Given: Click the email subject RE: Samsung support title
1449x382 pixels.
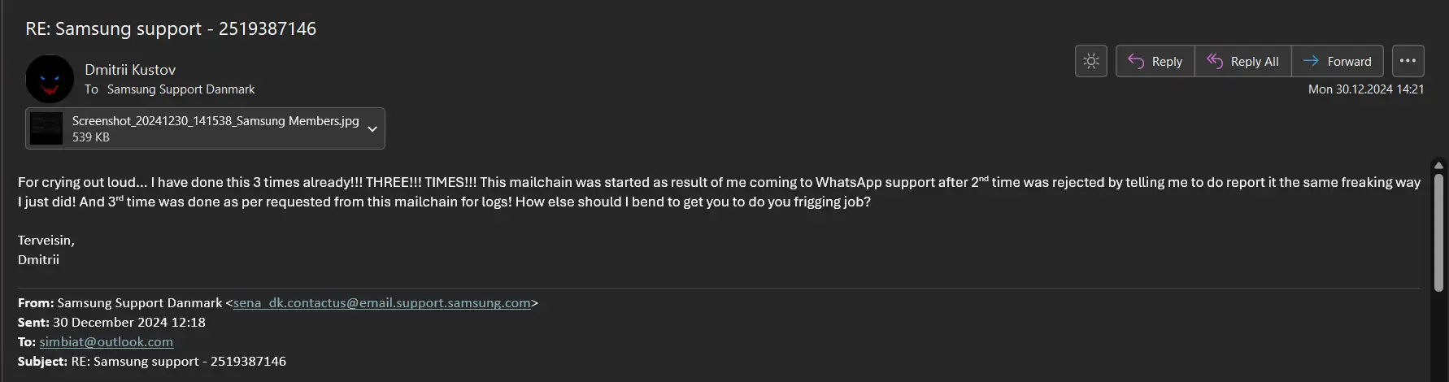Looking at the screenshot, I should 171,28.
